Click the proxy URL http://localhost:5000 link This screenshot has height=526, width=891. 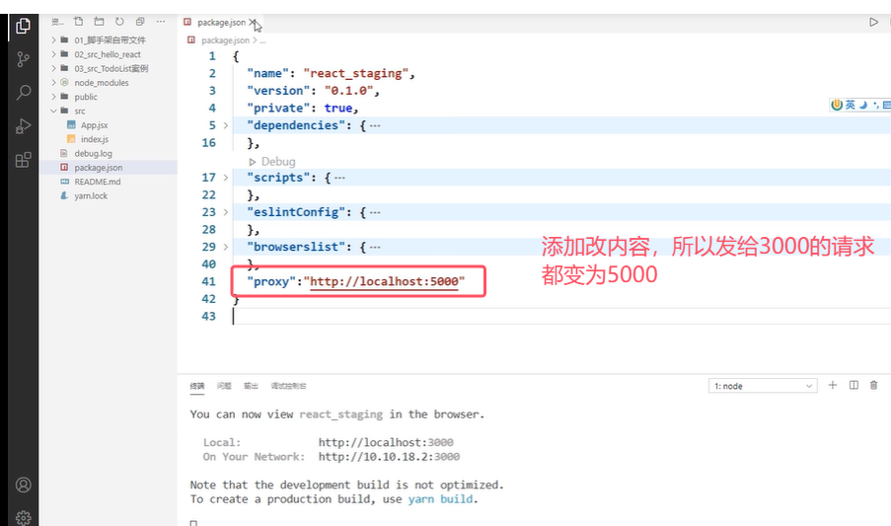(x=384, y=281)
